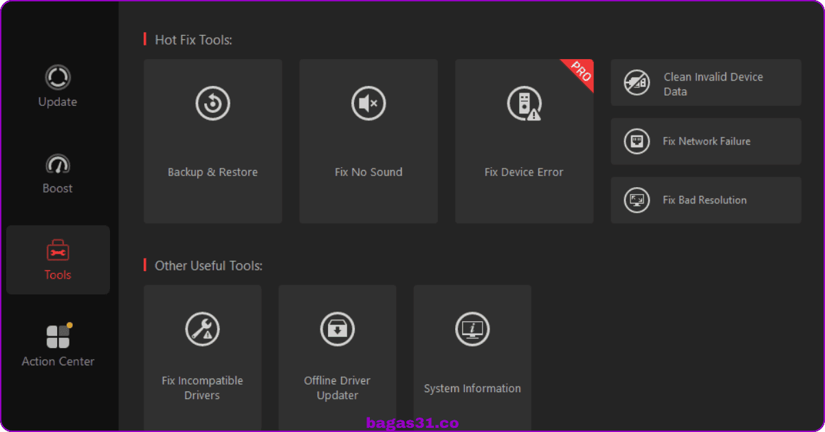
Task: Run the Fix Network Failure label
Action: (707, 141)
